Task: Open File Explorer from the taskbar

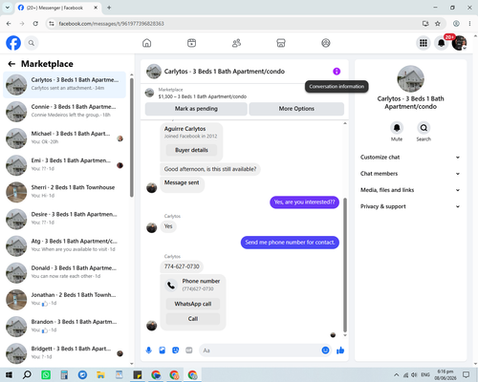Action: [100, 374]
